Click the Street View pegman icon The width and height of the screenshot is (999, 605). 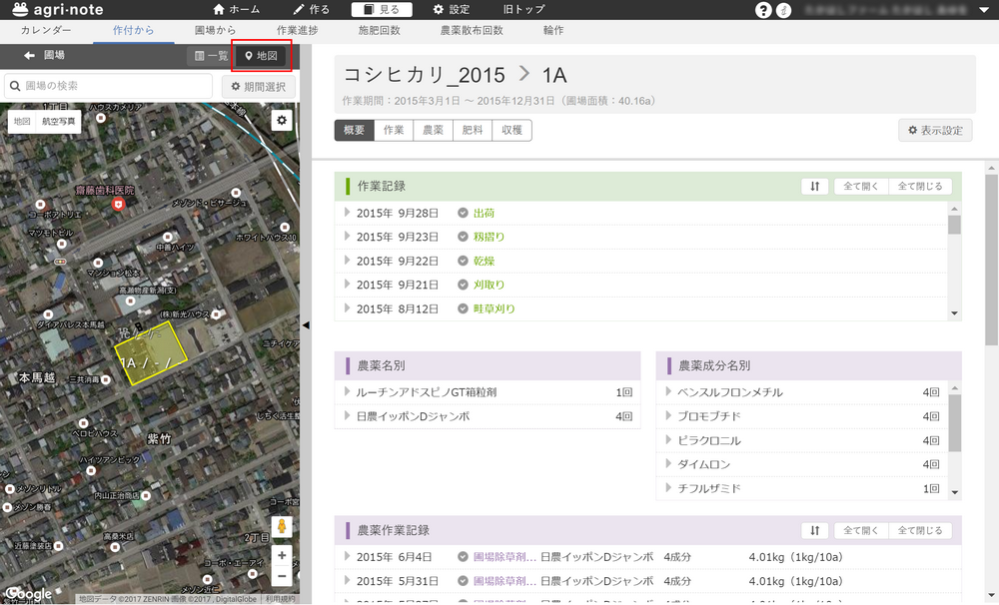282,527
